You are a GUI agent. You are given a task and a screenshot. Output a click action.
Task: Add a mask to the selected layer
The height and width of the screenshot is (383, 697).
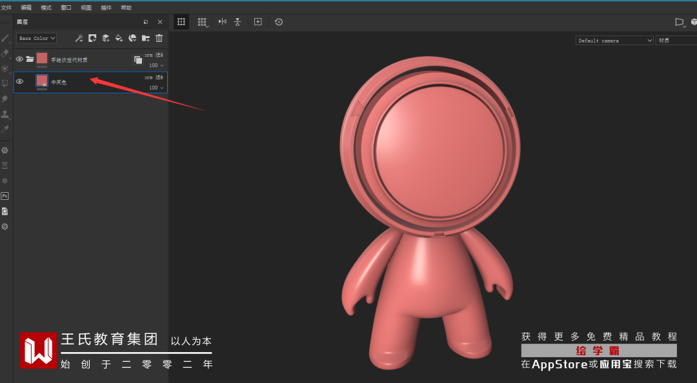pos(92,38)
